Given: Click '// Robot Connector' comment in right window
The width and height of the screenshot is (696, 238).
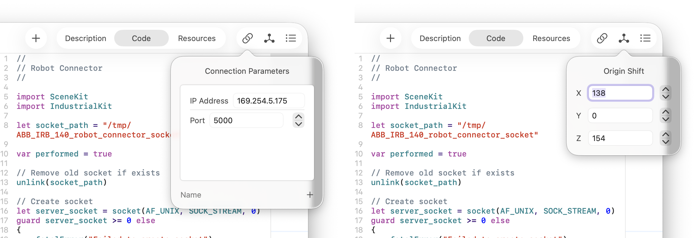Looking at the screenshot, I should click(414, 68).
